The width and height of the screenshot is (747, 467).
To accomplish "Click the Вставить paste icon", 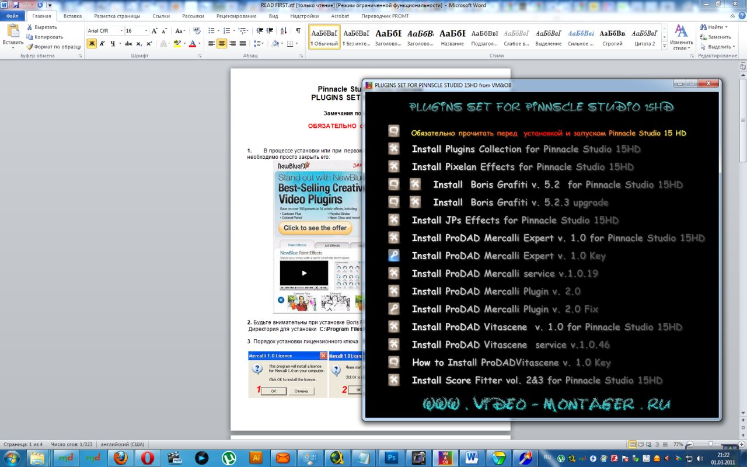I will click(13, 31).
